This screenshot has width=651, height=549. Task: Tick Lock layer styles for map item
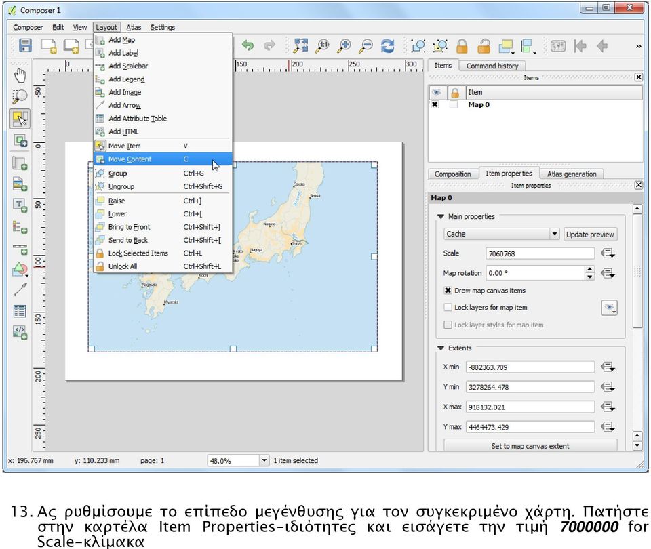coord(448,325)
